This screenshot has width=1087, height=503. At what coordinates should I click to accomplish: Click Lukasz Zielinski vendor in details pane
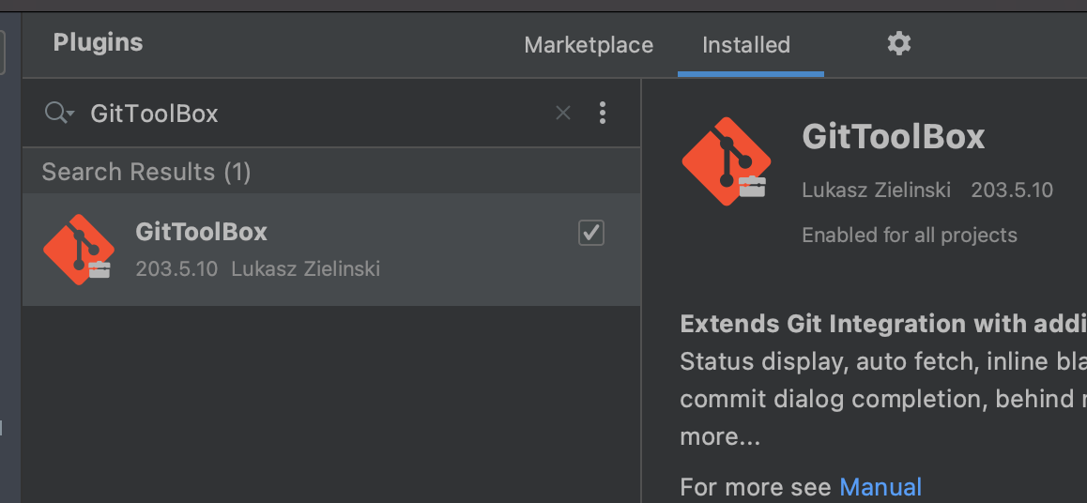click(x=877, y=190)
